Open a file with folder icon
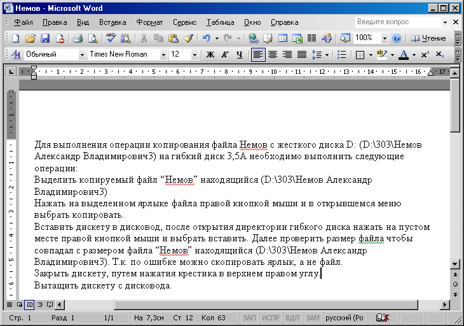Image resolution: width=464 pixels, height=326 pixels. [30, 38]
